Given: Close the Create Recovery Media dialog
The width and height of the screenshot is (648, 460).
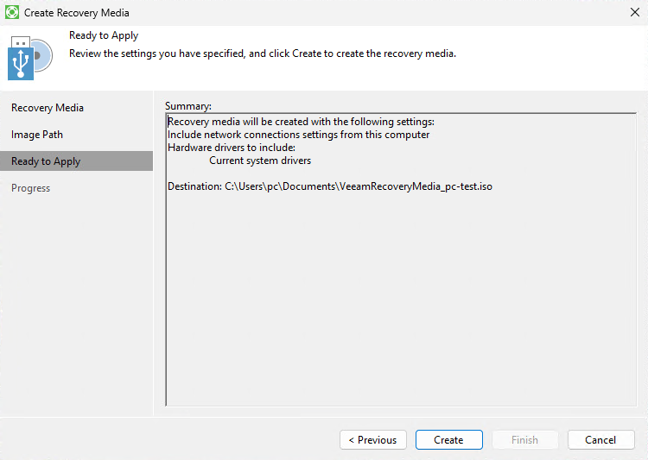Looking at the screenshot, I should tap(635, 12).
